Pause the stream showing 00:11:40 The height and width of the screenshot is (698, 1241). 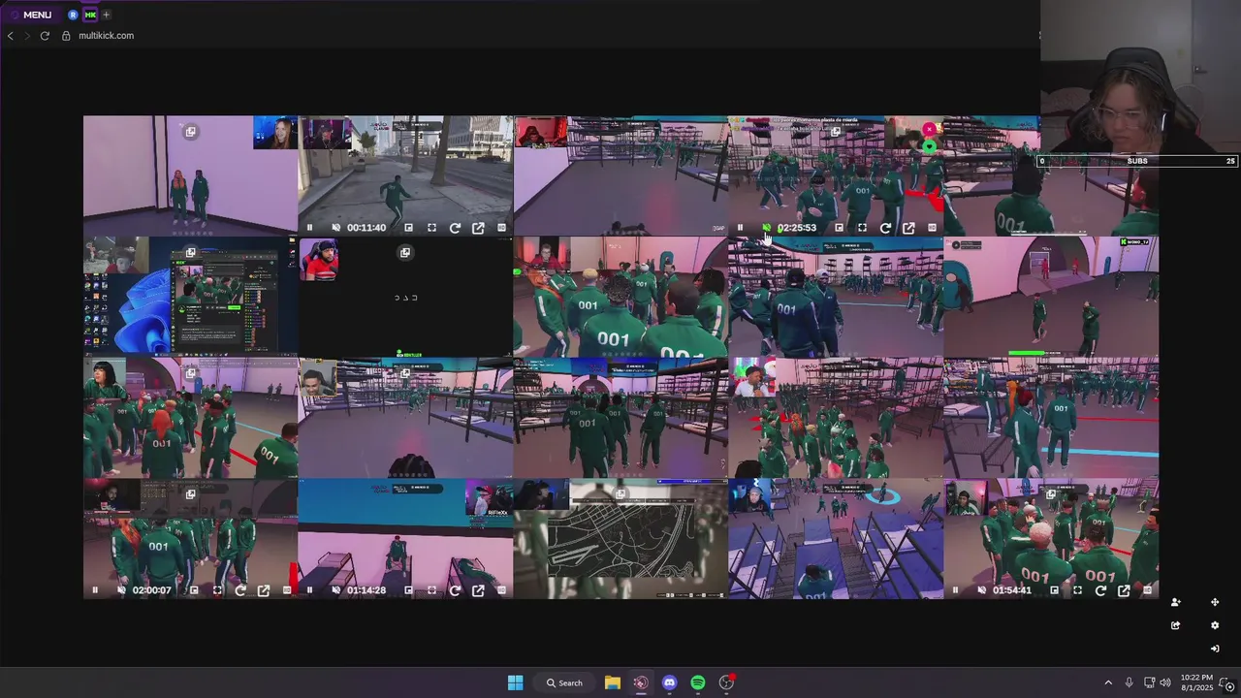(x=309, y=228)
